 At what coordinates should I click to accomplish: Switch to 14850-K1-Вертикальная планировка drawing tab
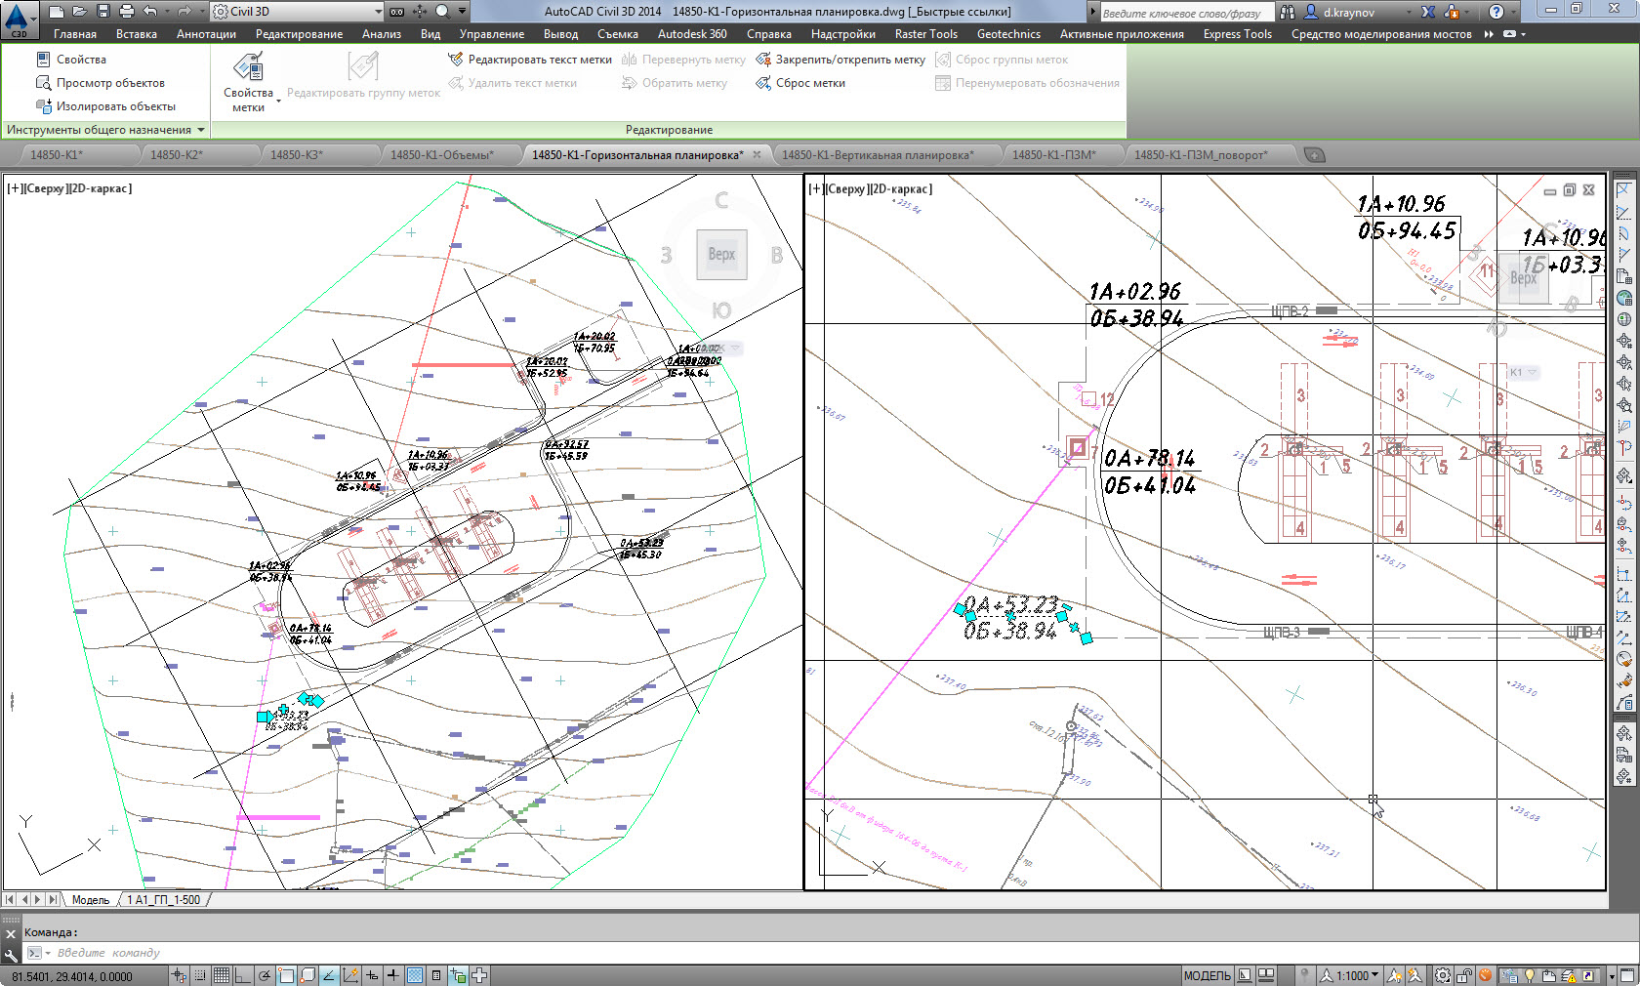[x=877, y=155]
